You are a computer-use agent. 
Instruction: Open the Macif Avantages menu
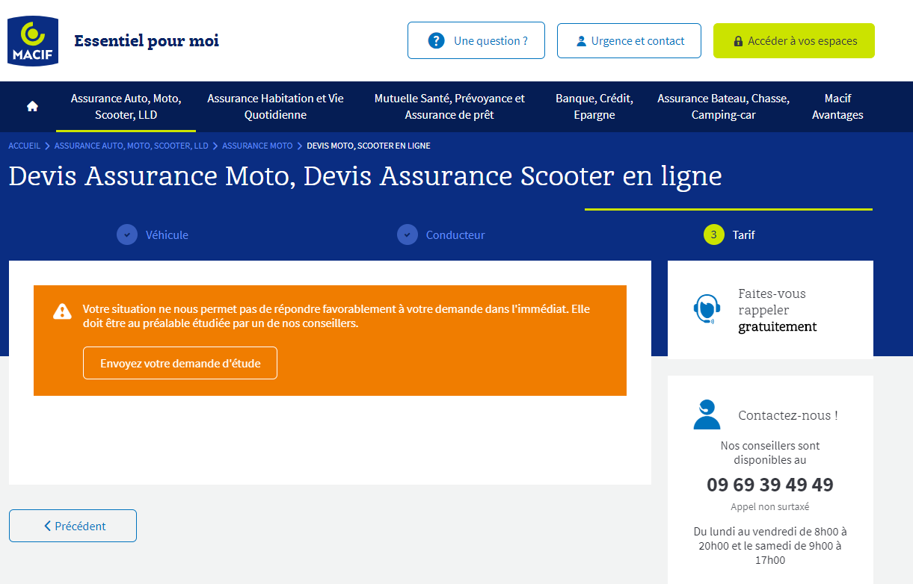[837, 106]
